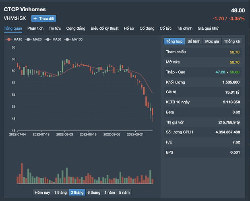The width and height of the screenshot is (250, 201).
Task: Click the tallest volume bar
Action: click(x=21, y=174)
